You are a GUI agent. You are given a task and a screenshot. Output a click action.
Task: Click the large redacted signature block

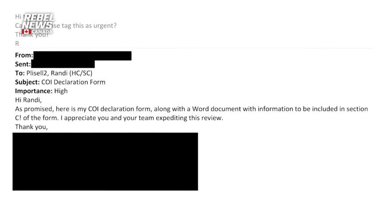pos(105,162)
